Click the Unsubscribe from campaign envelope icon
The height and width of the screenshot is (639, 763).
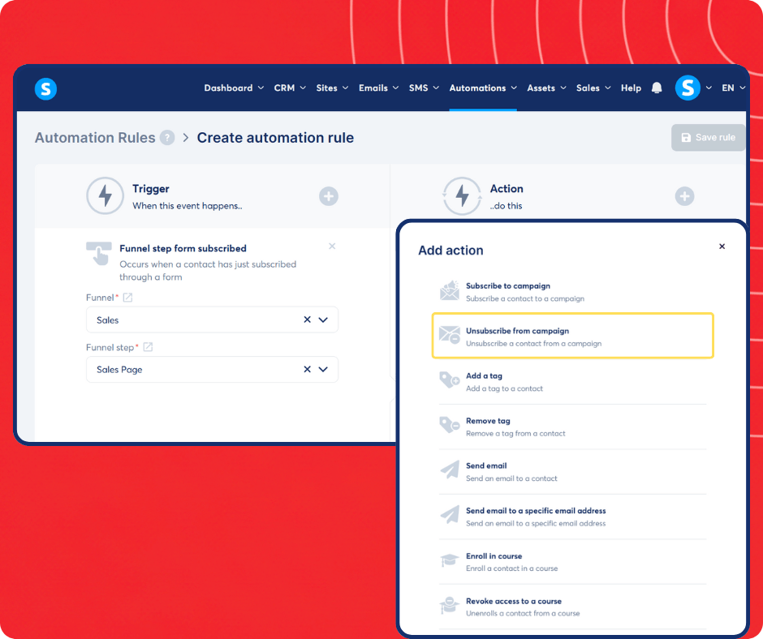click(449, 336)
